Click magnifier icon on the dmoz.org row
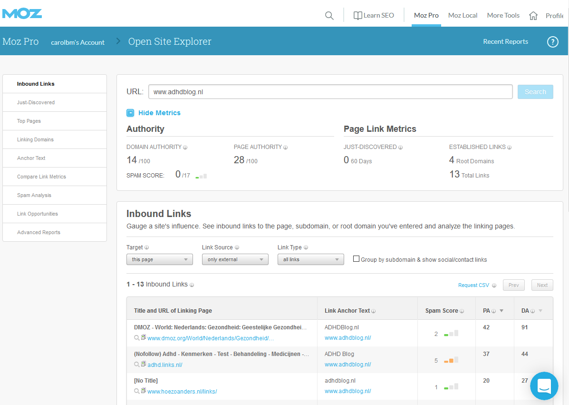The width and height of the screenshot is (569, 405). (x=137, y=338)
